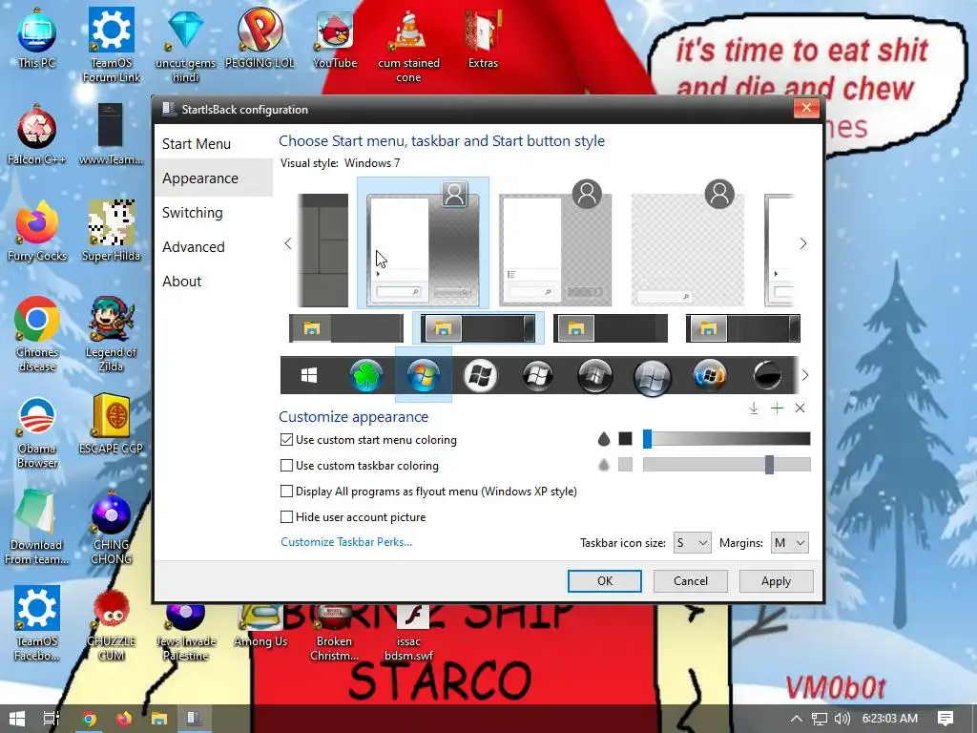This screenshot has height=733, width=977.
Task: Click the droplet icon for start menu color
Action: 603,439
